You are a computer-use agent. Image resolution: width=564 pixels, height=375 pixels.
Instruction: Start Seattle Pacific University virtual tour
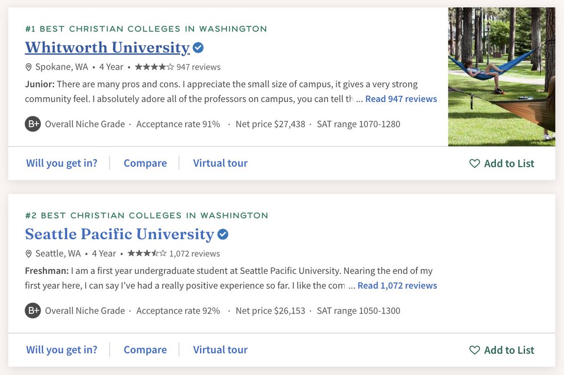pyautogui.click(x=220, y=350)
